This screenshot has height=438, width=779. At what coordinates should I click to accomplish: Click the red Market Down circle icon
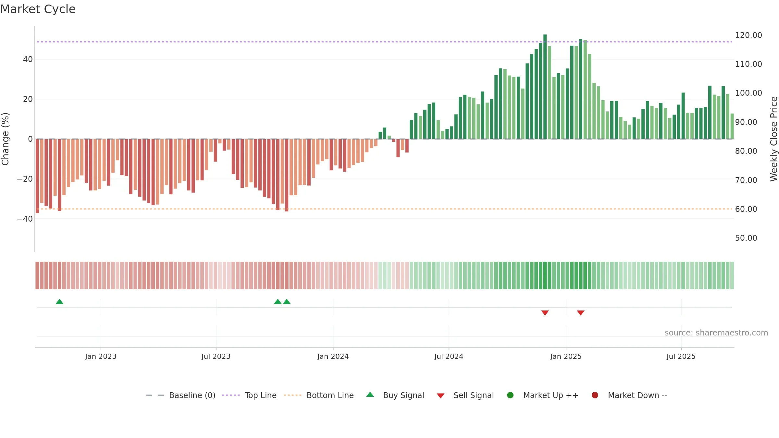click(595, 395)
